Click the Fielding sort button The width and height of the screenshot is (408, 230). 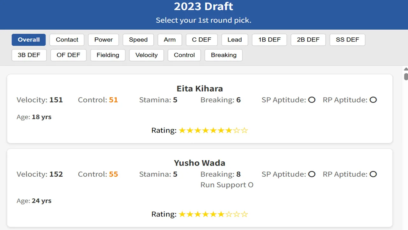tap(108, 55)
